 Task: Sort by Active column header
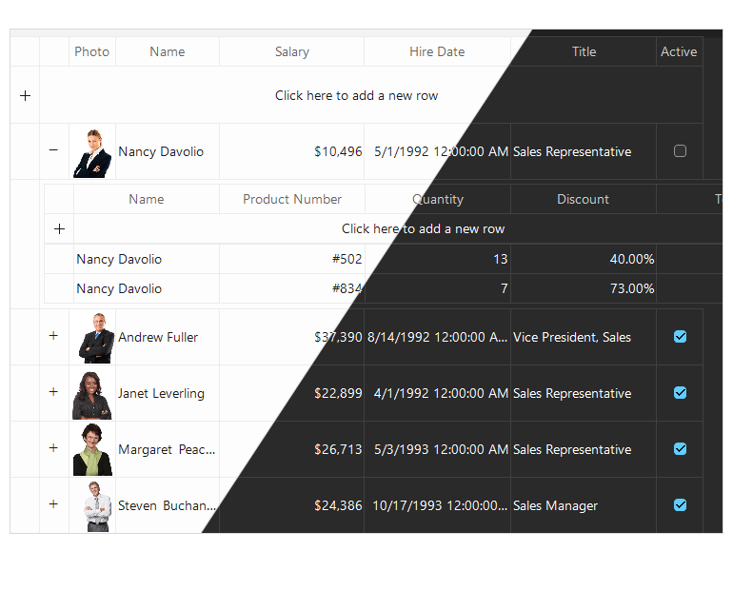(680, 51)
